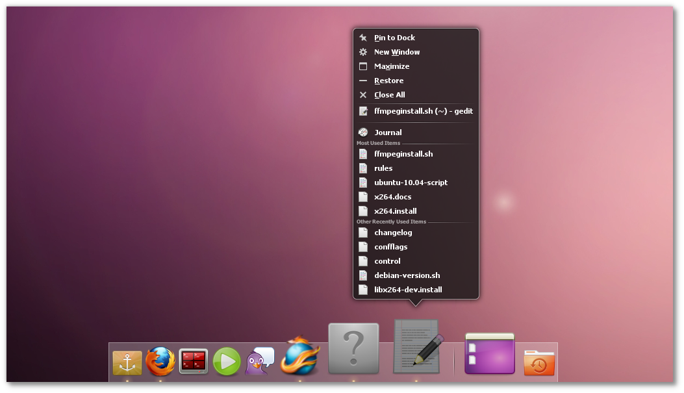Image resolution: width=684 pixels, height=393 pixels.
Task: Open Journal from the menu
Action: 389,132
